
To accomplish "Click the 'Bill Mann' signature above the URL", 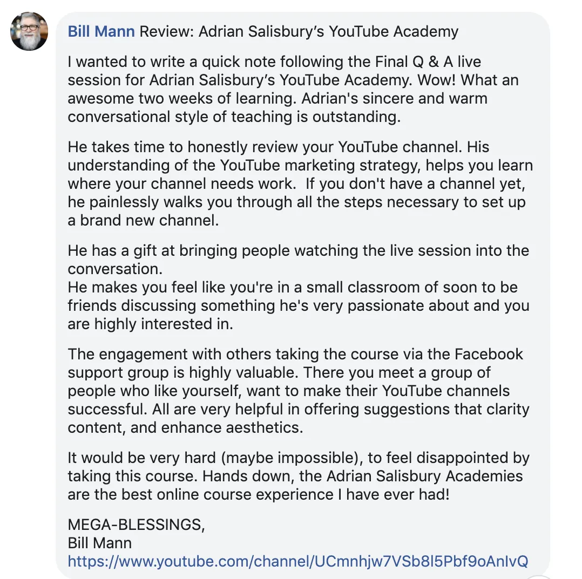I will tap(99, 543).
